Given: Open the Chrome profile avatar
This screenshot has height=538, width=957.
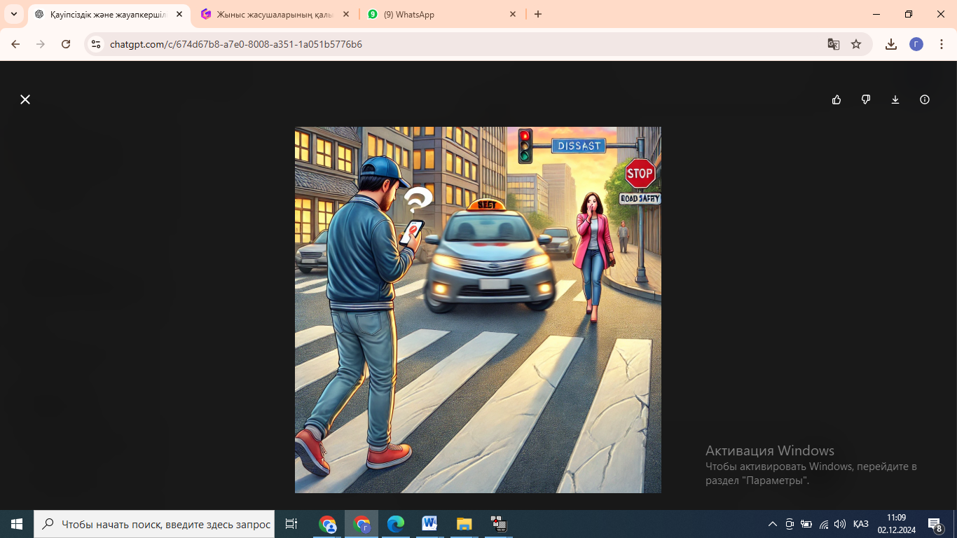Looking at the screenshot, I should pos(916,44).
